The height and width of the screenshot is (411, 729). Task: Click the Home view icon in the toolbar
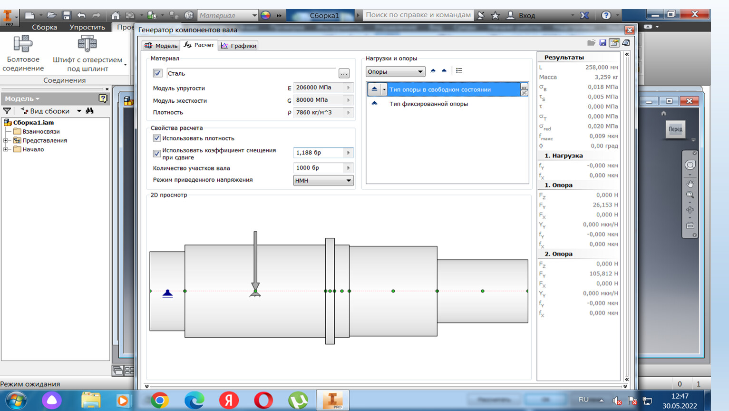point(116,15)
